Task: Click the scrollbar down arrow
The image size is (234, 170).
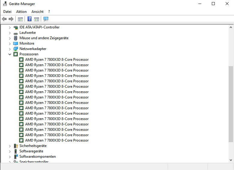Action: coord(231,160)
